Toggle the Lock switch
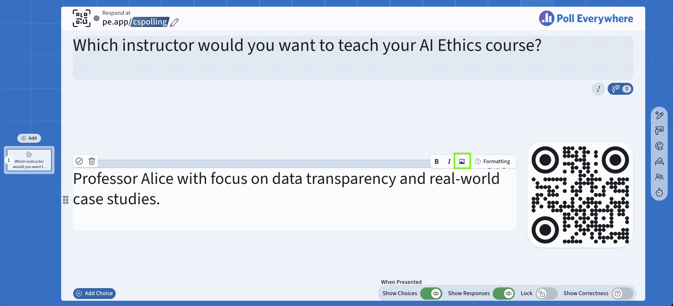 (546, 293)
